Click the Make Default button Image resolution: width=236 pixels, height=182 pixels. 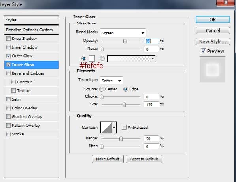point(108,159)
